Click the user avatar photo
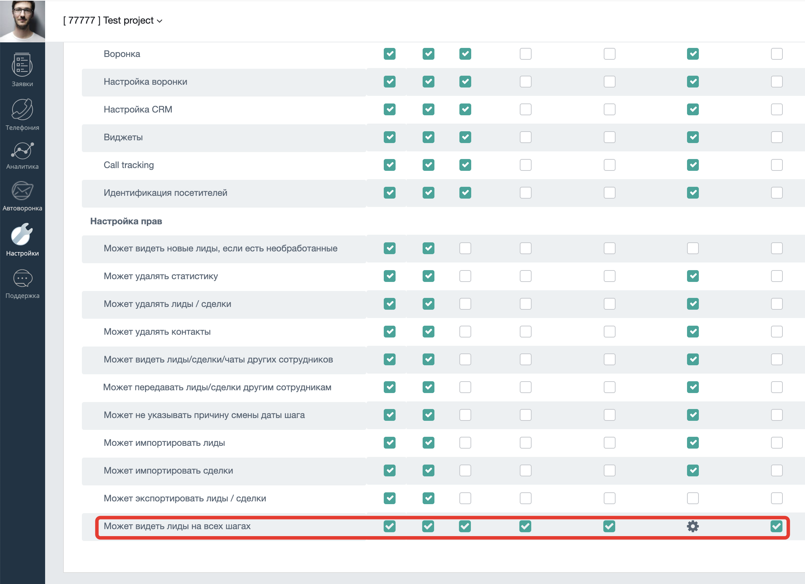The image size is (805, 584). 22,21
